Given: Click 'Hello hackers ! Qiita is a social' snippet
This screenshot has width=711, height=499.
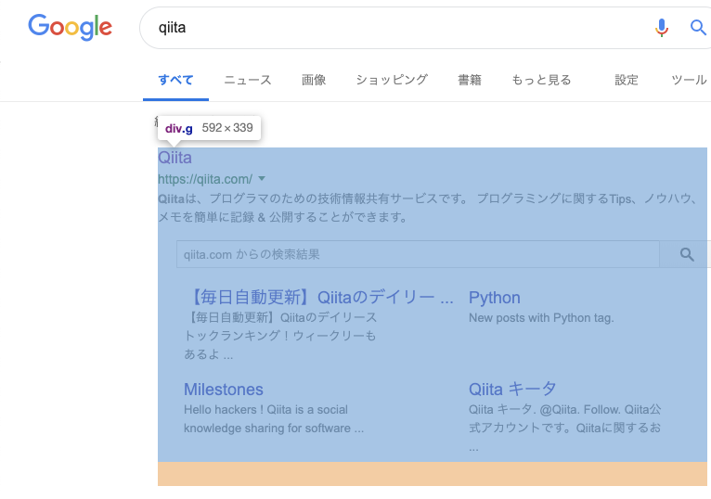Looking at the screenshot, I should click(265, 410).
